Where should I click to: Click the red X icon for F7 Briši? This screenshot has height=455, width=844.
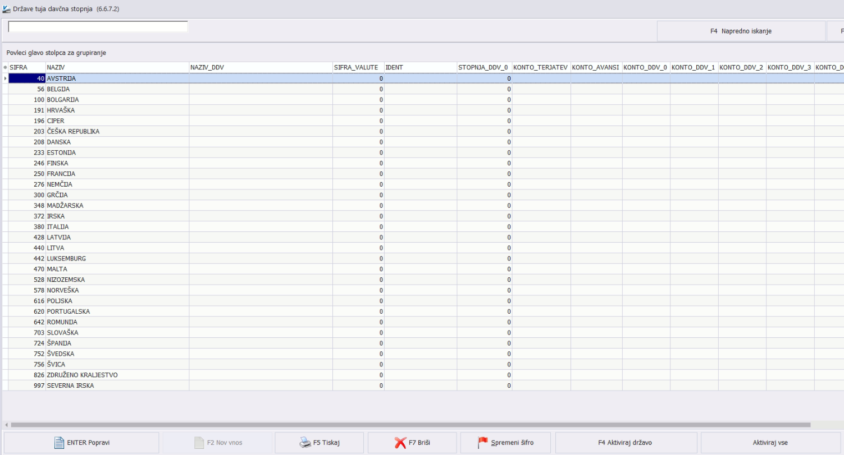pyautogui.click(x=400, y=443)
